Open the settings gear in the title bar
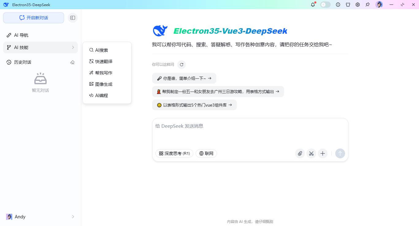Image resolution: width=419 pixels, height=226 pixels. click(358, 5)
